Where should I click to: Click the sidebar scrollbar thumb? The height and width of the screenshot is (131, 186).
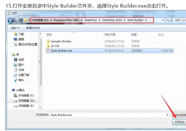tap(40, 62)
